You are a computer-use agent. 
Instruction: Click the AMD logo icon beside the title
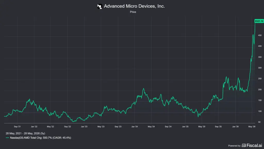(x=100, y=6)
